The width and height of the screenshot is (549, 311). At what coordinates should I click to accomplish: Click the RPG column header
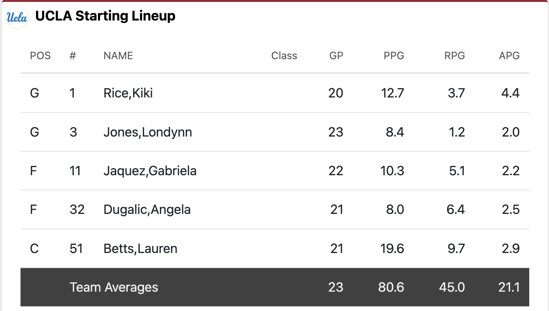(455, 56)
